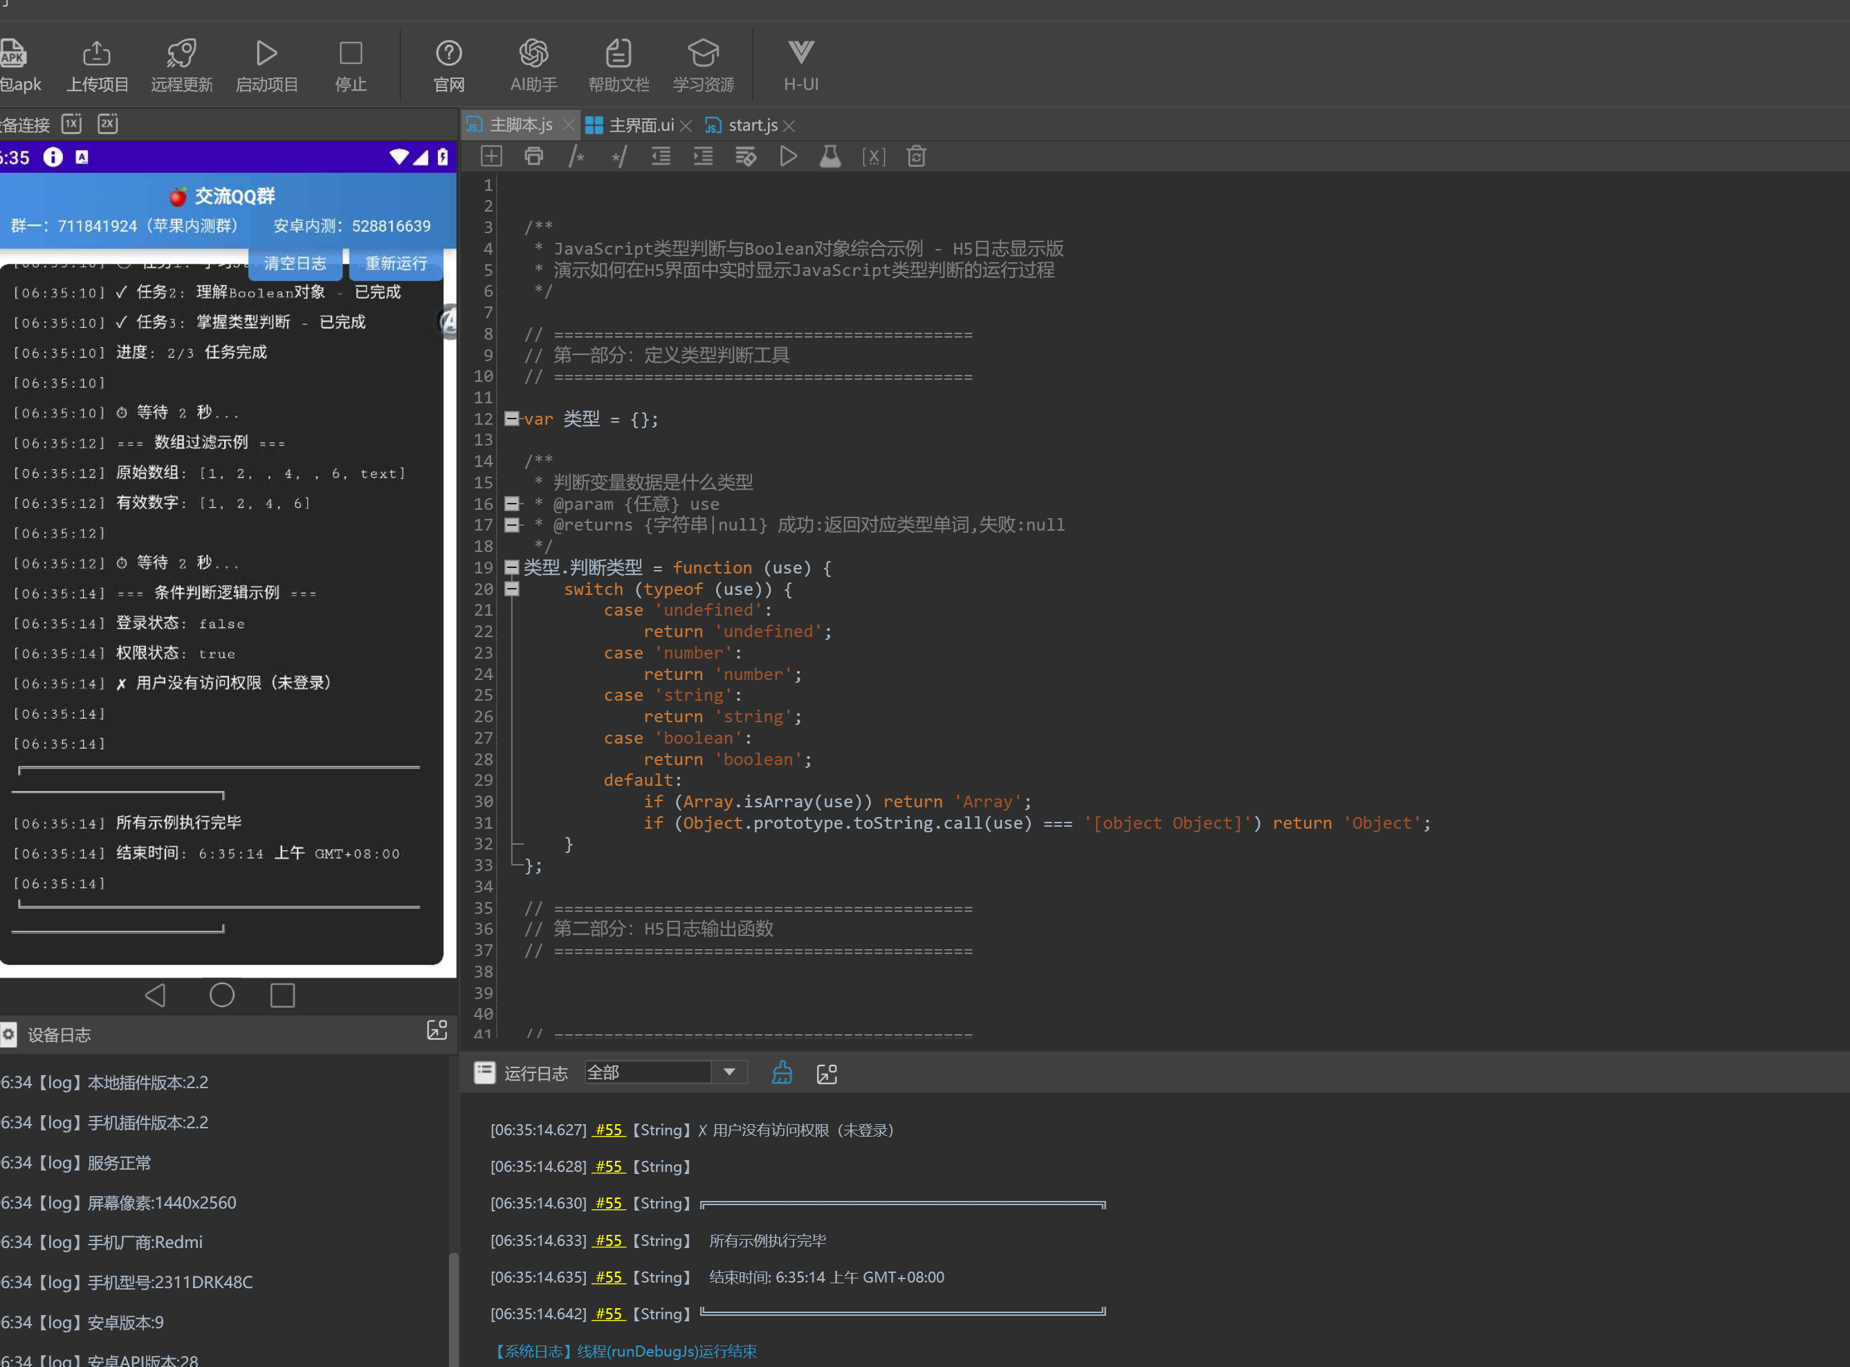Click the #55 link in first log line
The height and width of the screenshot is (1367, 1850).
click(608, 1130)
